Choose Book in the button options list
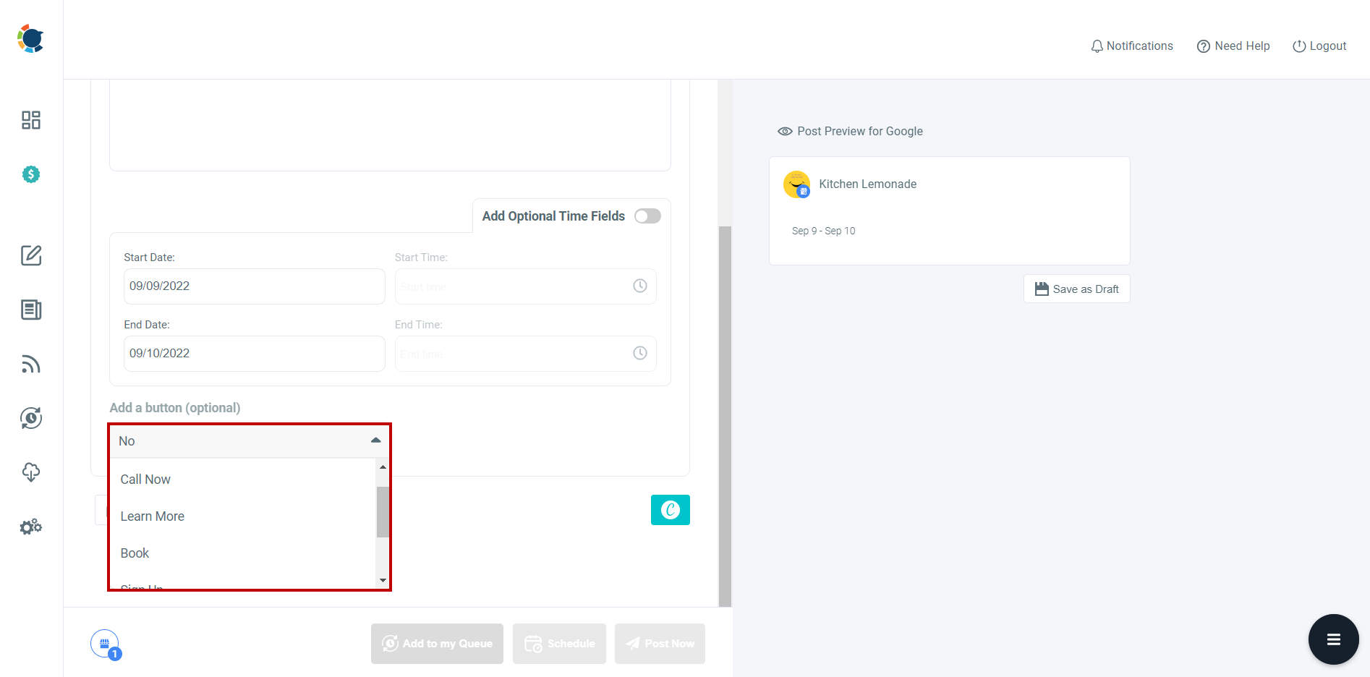 135,553
